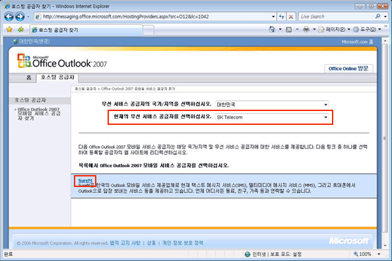The height and width of the screenshot is (261, 392).
Task: Click the Office Outlook 2007 logo
Action: click(x=62, y=61)
